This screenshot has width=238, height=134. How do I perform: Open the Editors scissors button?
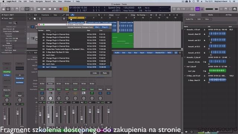pyautogui.click(x=32, y=9)
